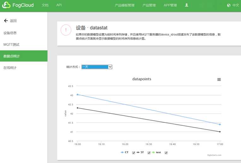Click the CT data point at 16:00
This screenshot has height=163, width=241.
[78, 94]
